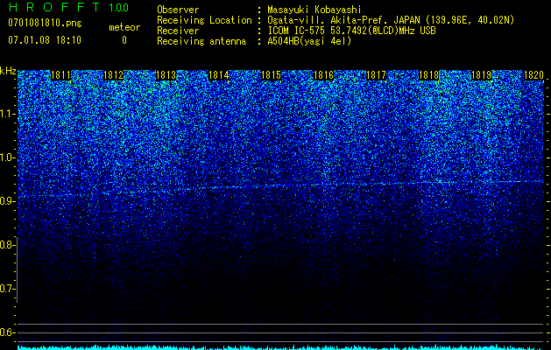Click the 1.0 frequency axis label
The width and height of the screenshot is (551, 350).
point(7,157)
